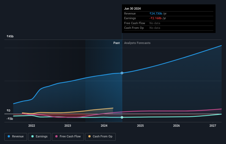Click the ₹24.730b revenue value in tooltip

(156, 13)
